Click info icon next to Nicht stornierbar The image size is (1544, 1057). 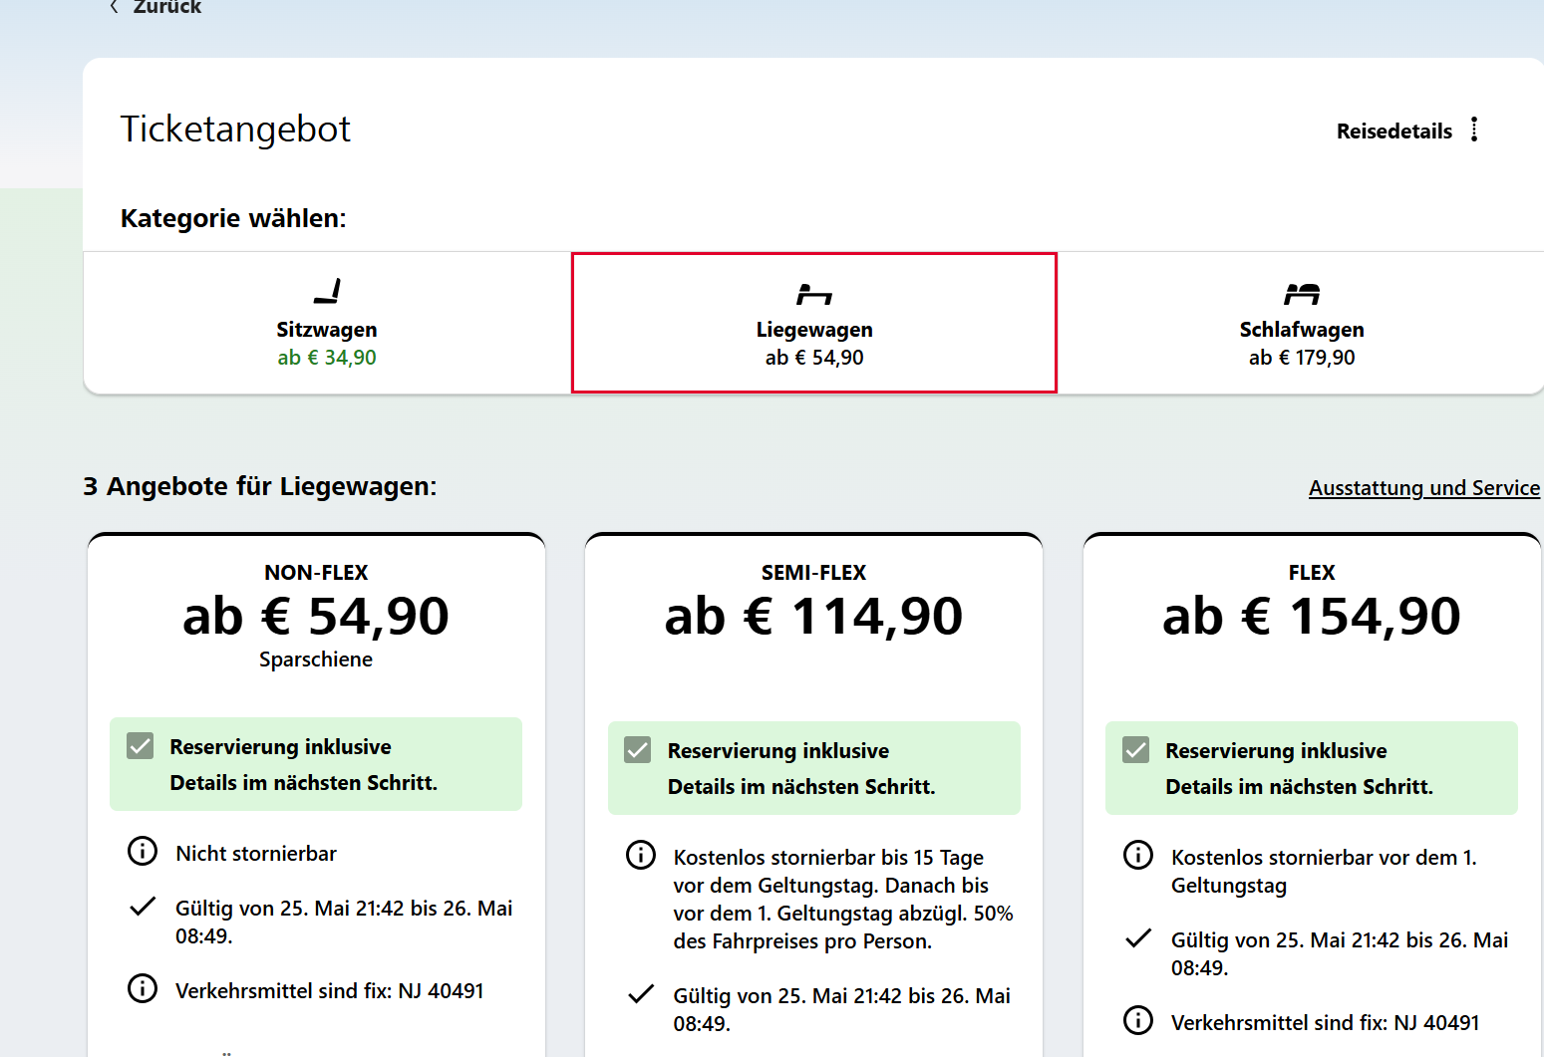[x=143, y=852]
